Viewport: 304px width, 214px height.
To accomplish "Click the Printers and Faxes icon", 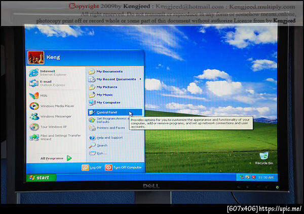I will point(92,128).
